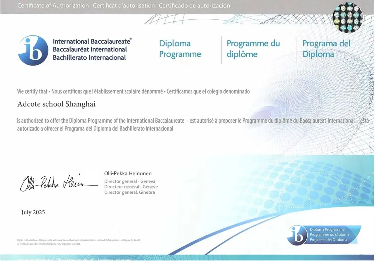
Task: Select the 'Certificado de autorización' header text
Action: [194, 6]
